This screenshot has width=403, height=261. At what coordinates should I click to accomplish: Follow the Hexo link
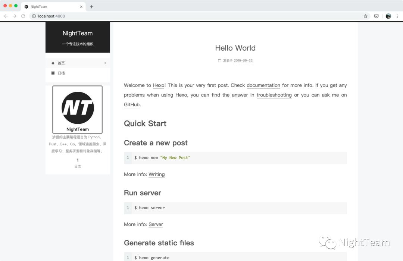pyautogui.click(x=158, y=85)
